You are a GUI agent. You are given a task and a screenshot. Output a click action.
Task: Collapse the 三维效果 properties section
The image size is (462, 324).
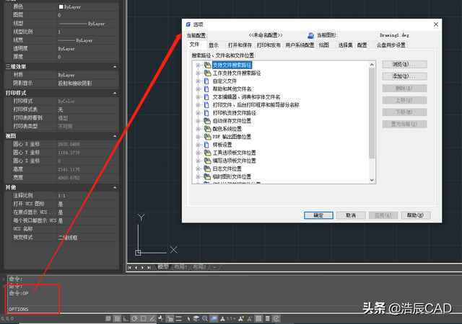pyautogui.click(x=115, y=67)
